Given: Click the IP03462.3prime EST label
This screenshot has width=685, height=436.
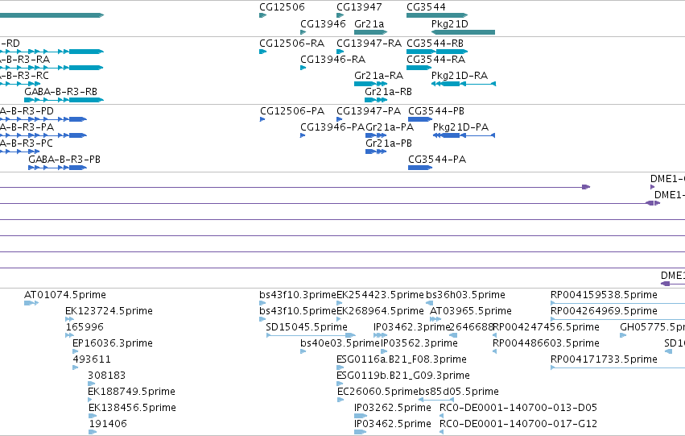Looking at the screenshot, I should pyautogui.click(x=411, y=327).
